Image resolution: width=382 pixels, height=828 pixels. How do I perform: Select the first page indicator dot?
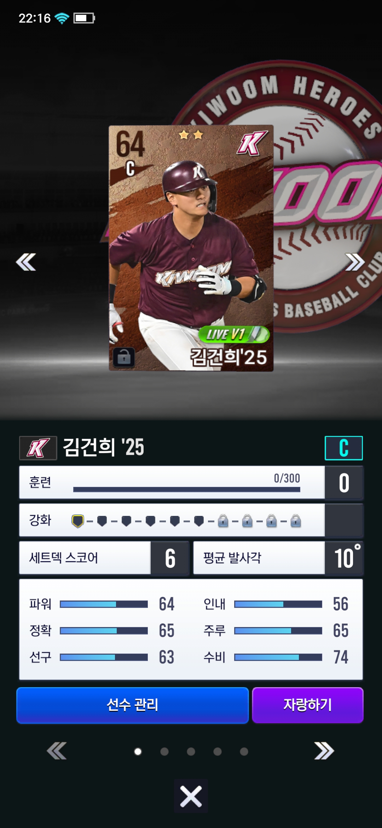point(138,751)
